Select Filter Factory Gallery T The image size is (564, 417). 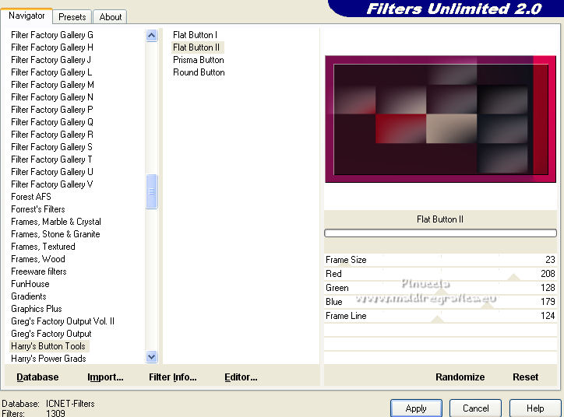(x=51, y=159)
